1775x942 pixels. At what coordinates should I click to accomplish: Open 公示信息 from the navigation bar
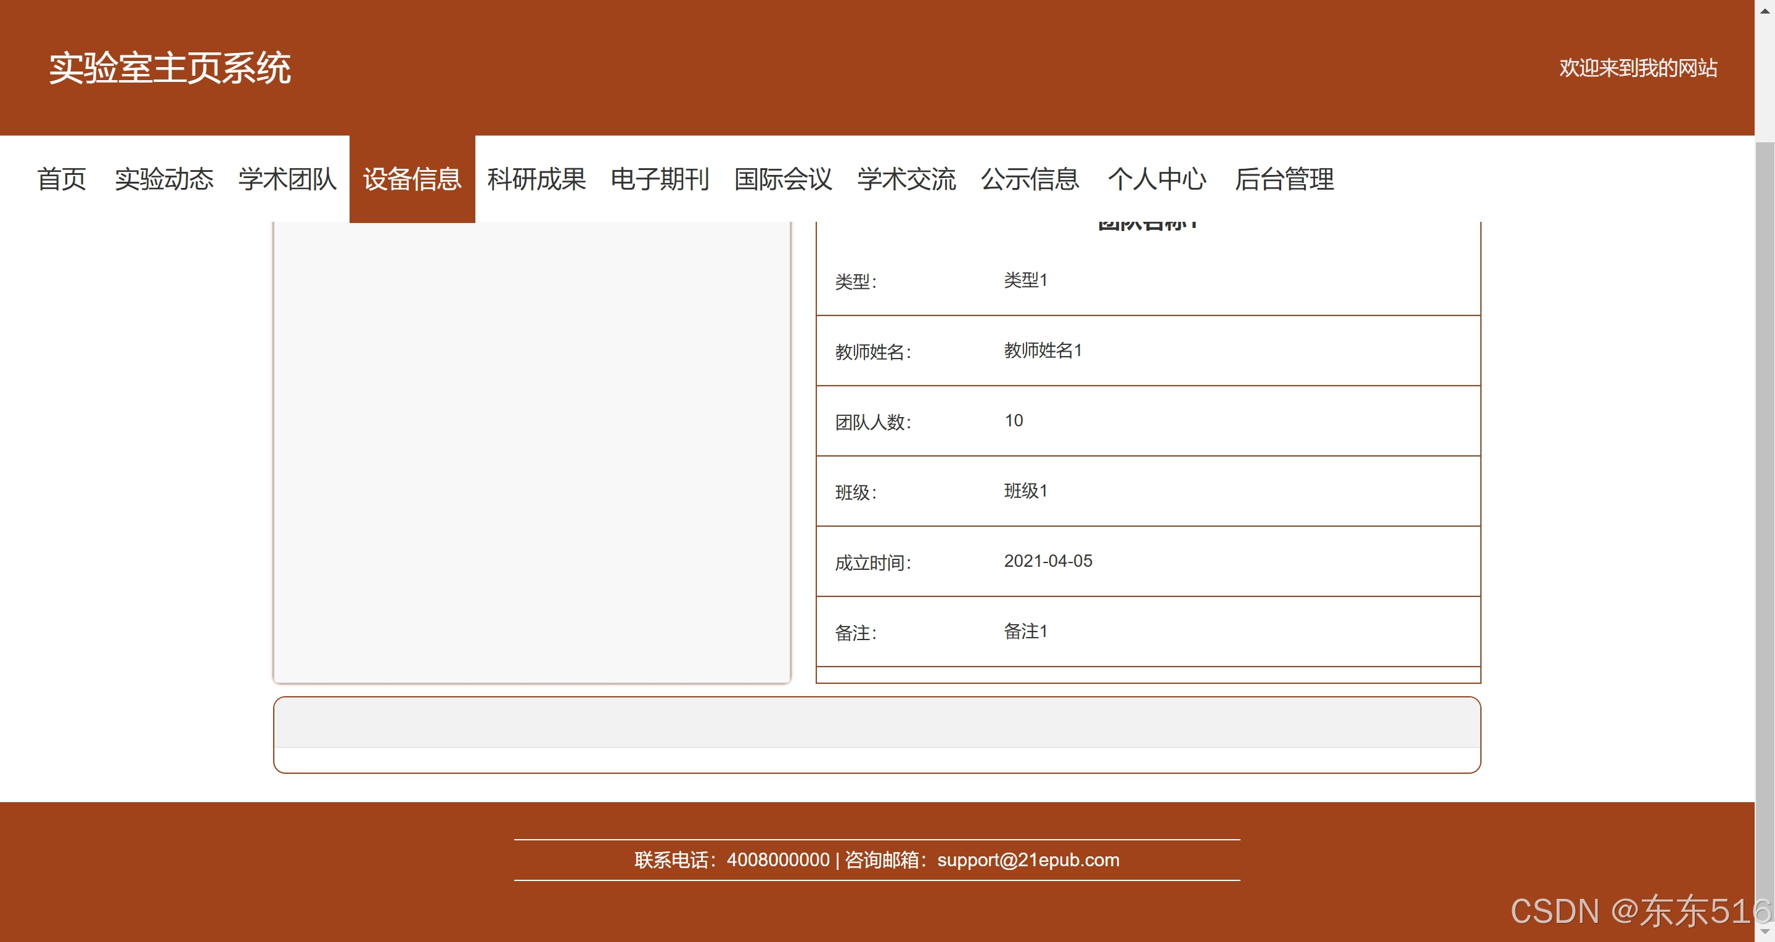pyautogui.click(x=1030, y=179)
